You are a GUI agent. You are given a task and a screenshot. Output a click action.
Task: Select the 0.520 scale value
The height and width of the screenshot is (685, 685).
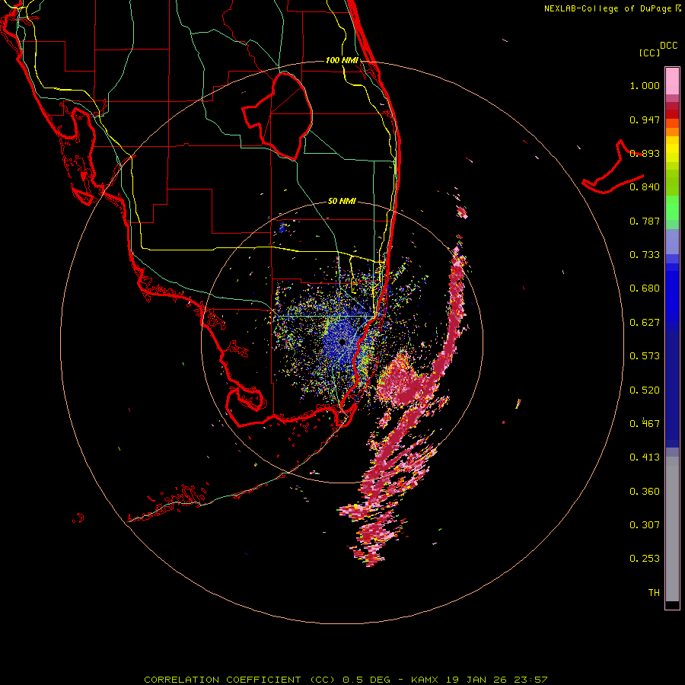coord(645,390)
